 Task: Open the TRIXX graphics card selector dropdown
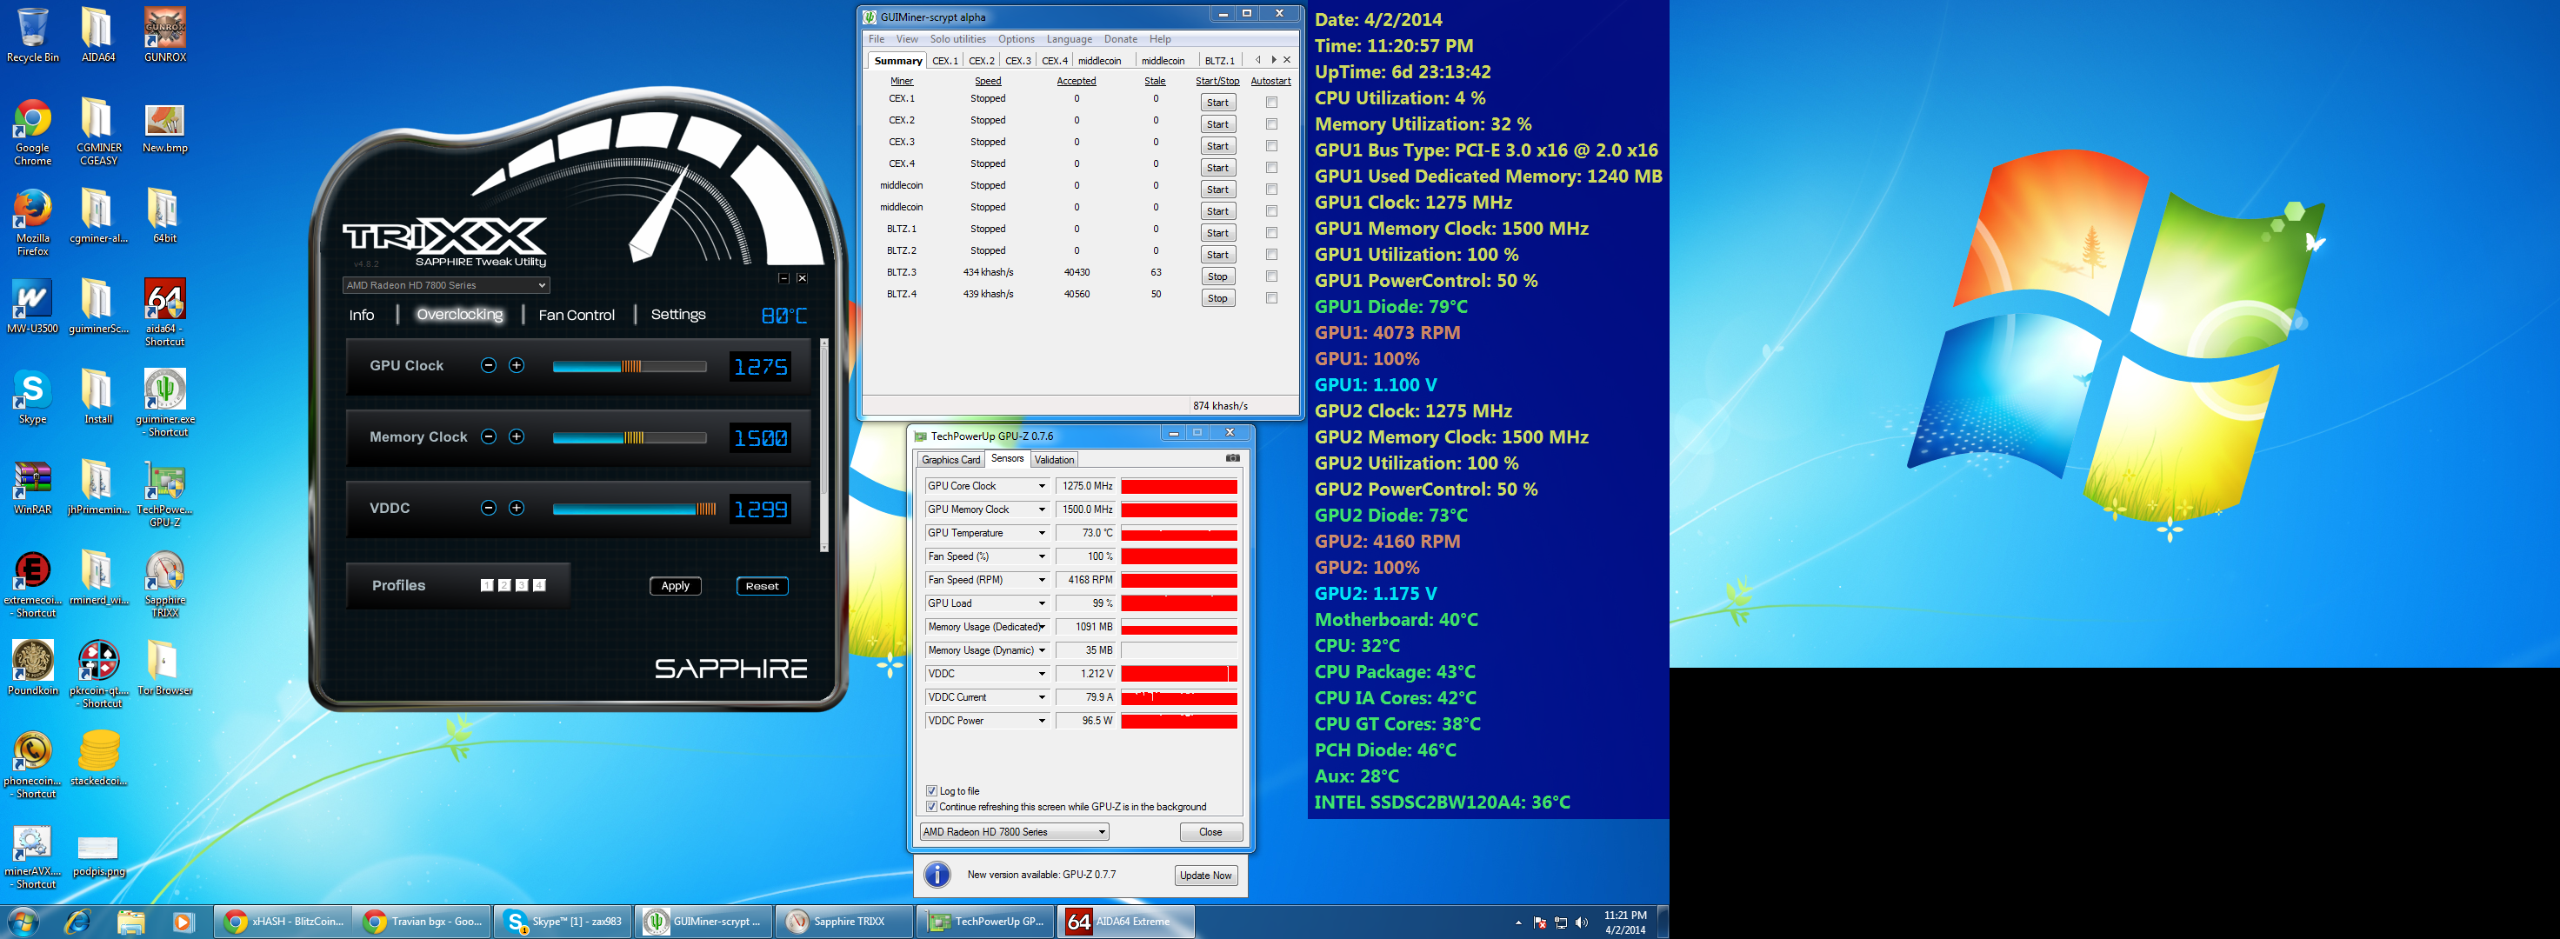445,285
